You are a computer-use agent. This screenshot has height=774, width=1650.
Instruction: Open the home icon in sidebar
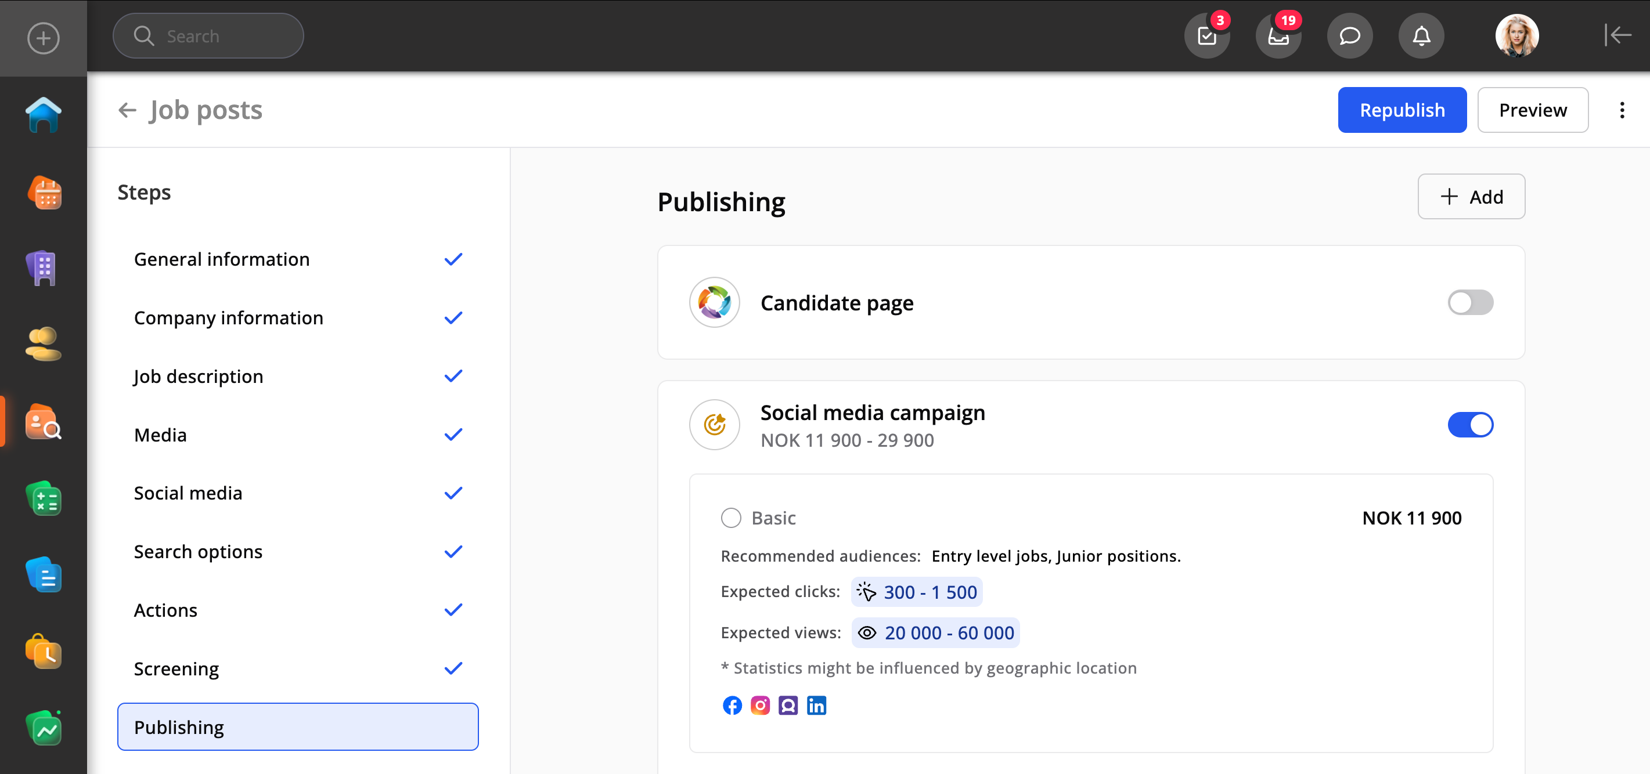(x=43, y=115)
